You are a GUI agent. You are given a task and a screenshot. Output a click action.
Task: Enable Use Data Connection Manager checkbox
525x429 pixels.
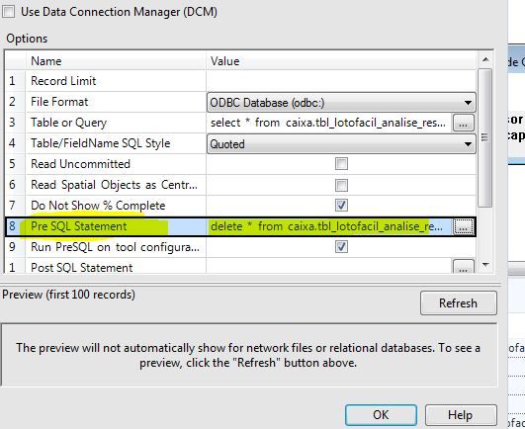[8, 12]
